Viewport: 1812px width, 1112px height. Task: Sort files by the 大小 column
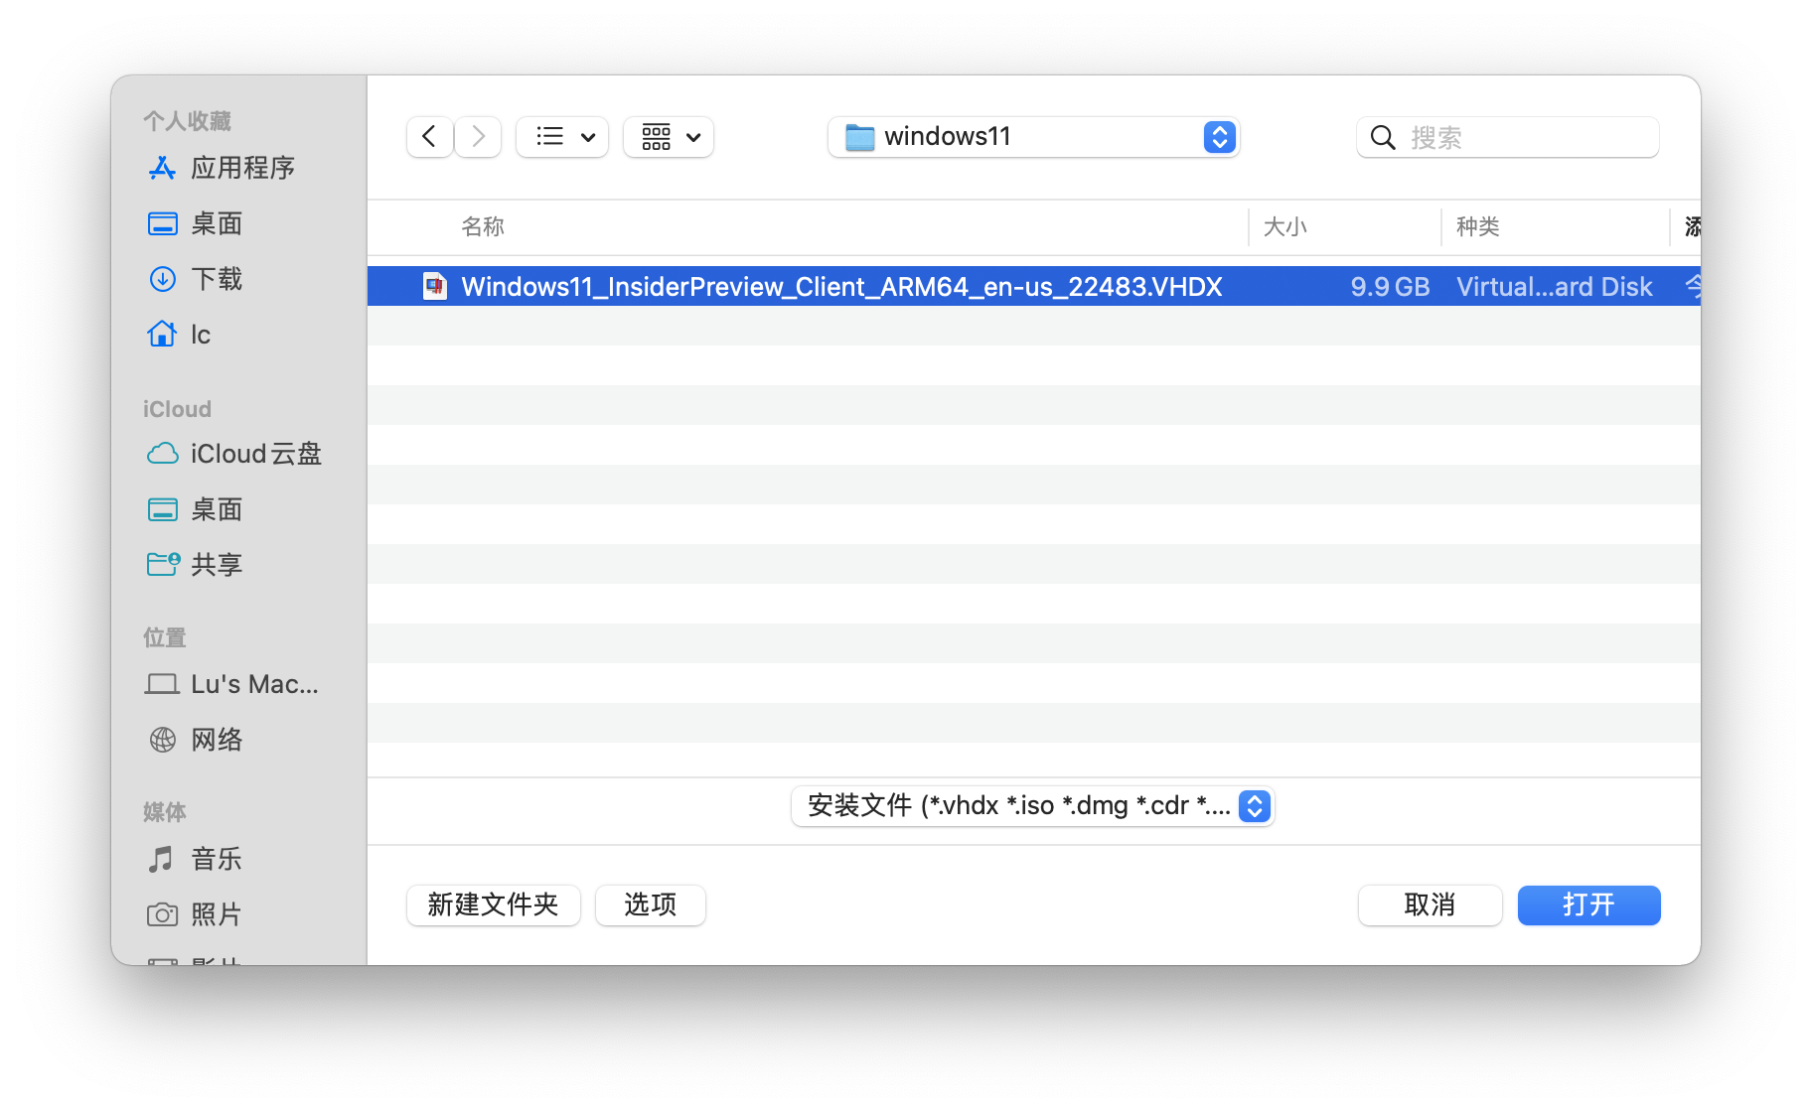click(1286, 227)
